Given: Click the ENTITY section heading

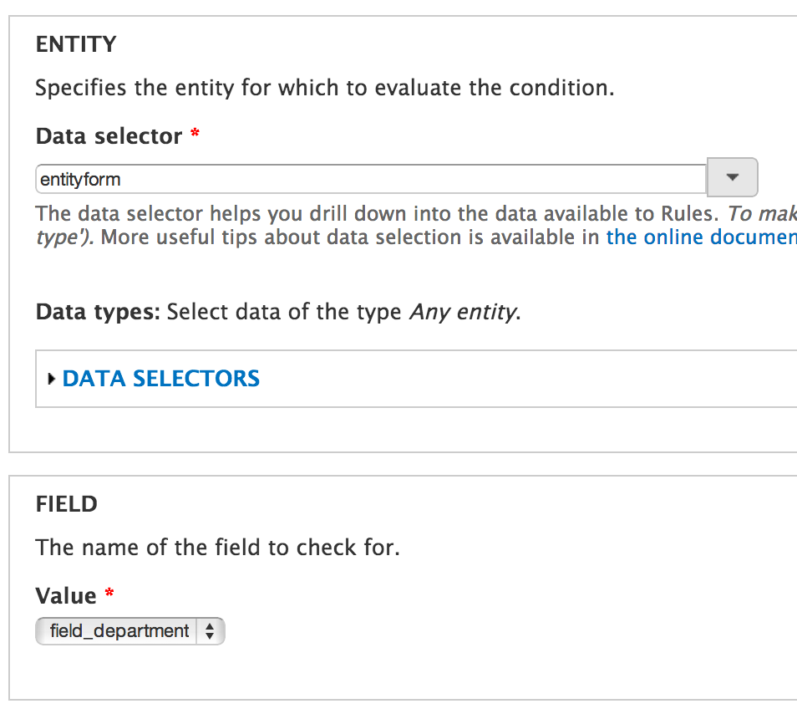Looking at the screenshot, I should [x=76, y=43].
